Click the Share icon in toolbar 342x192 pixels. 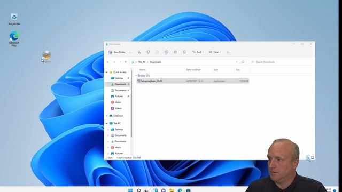pos(175,52)
